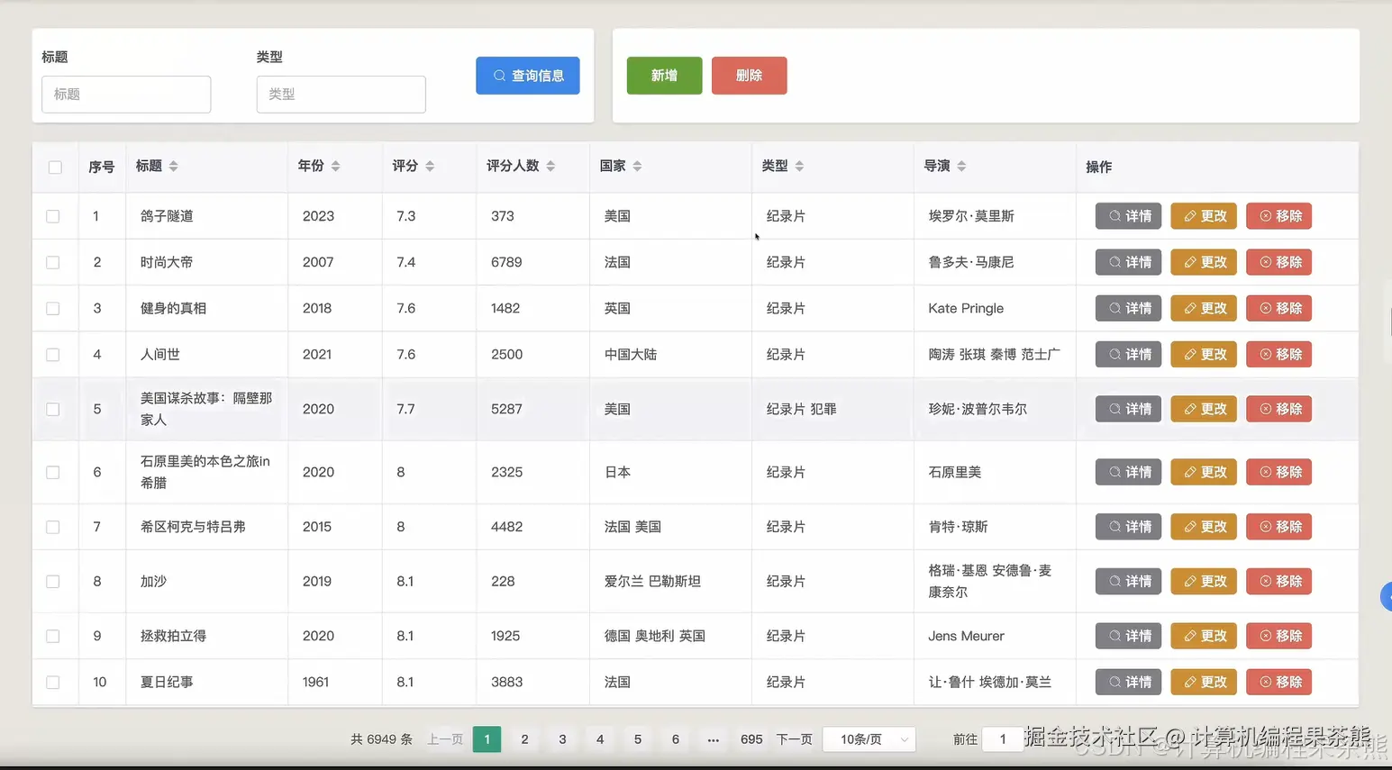Screen dimensions: 1392x770
Task: Click the green 新增 button
Action: tap(664, 76)
